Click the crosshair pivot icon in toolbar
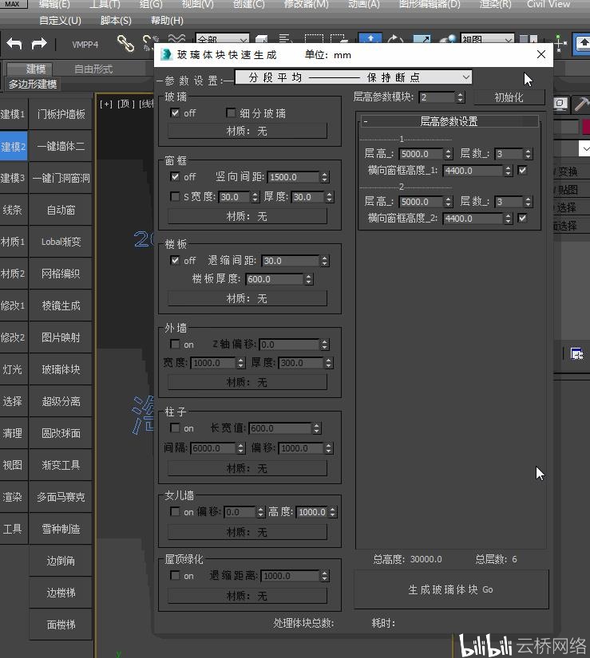590x658 pixels. pos(560,43)
